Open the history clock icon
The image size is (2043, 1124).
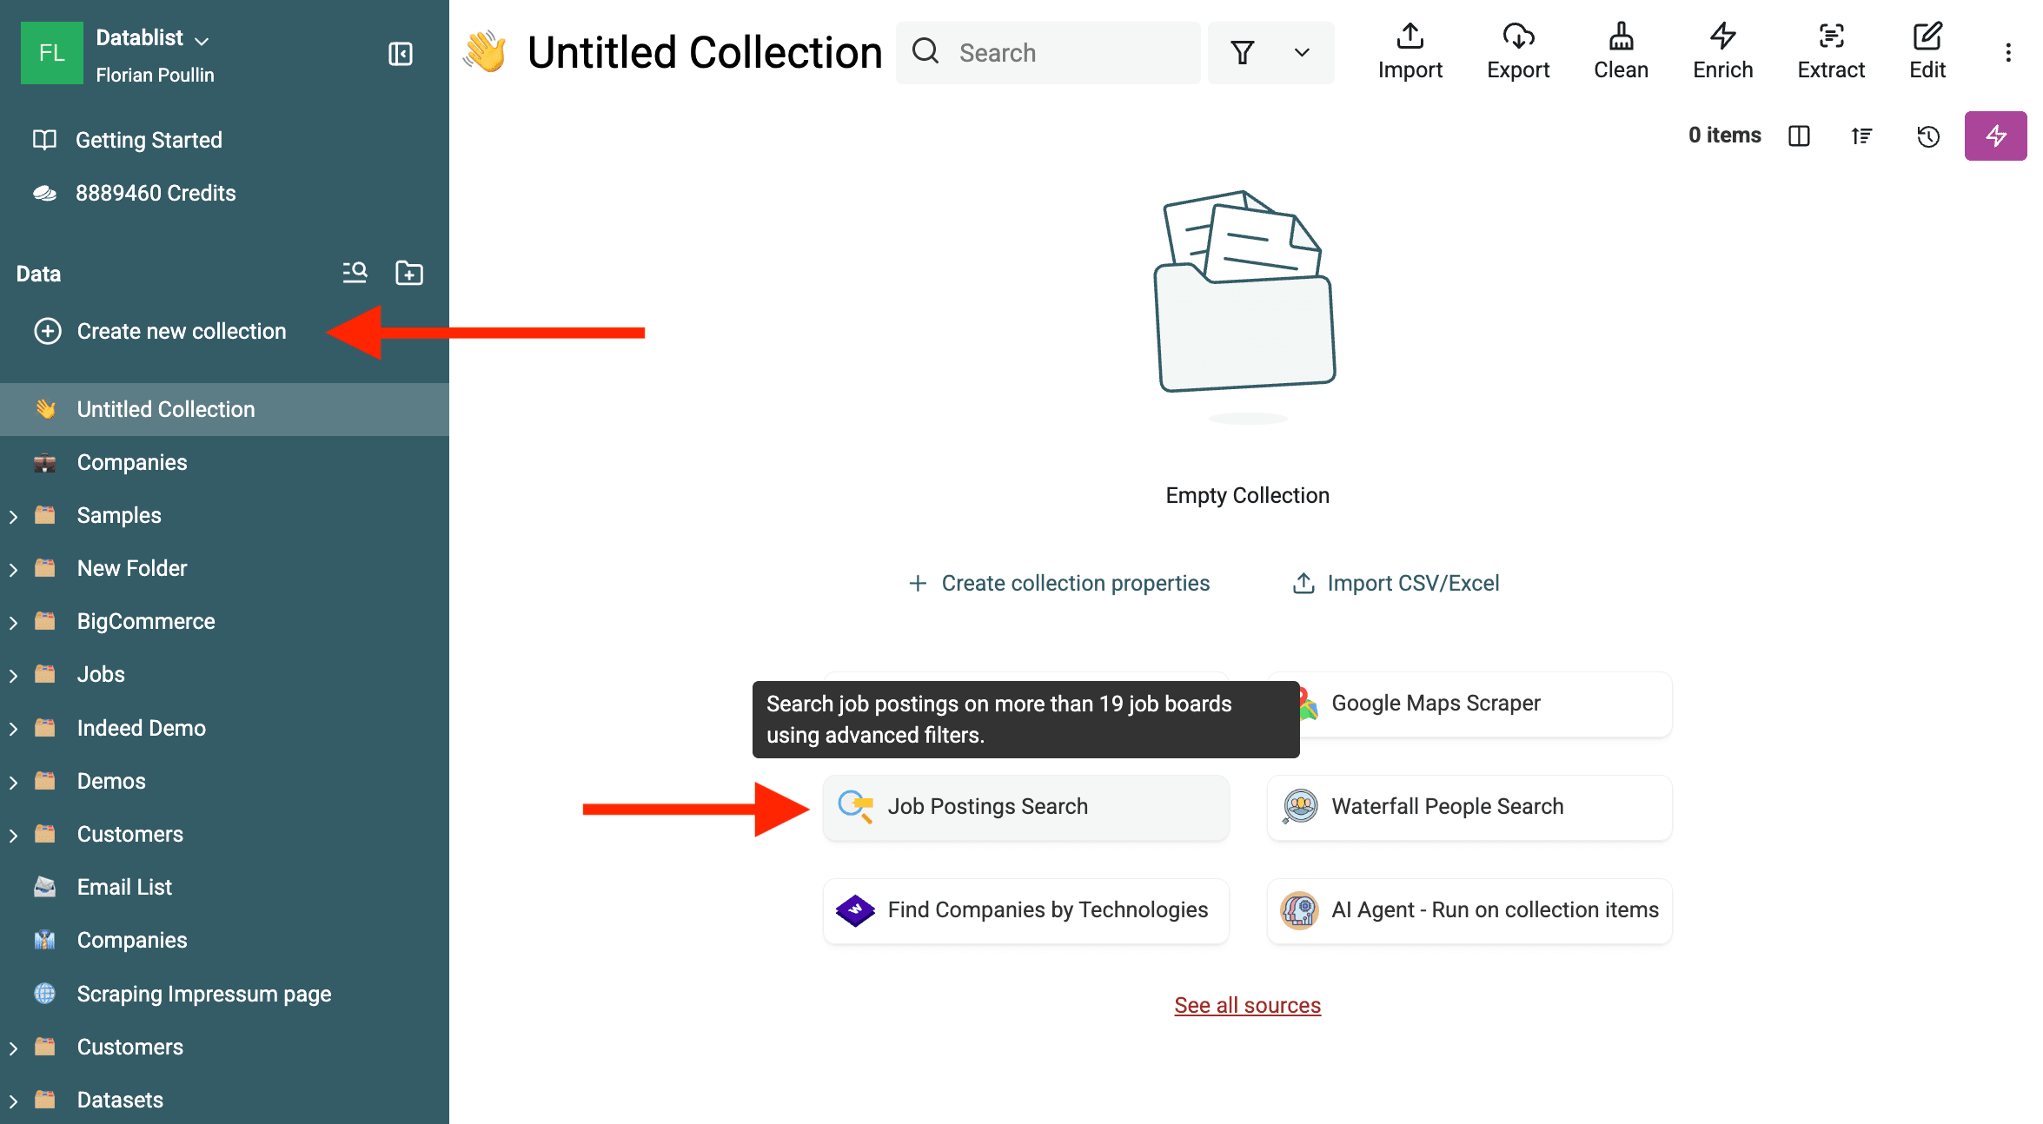[1928, 136]
